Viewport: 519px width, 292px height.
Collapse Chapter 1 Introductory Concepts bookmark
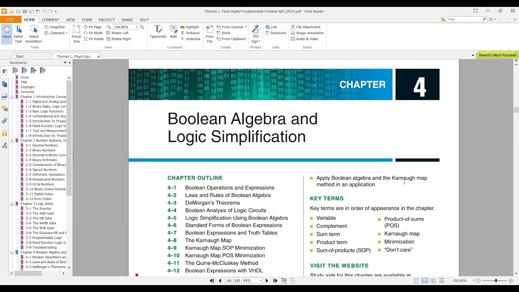[12, 97]
